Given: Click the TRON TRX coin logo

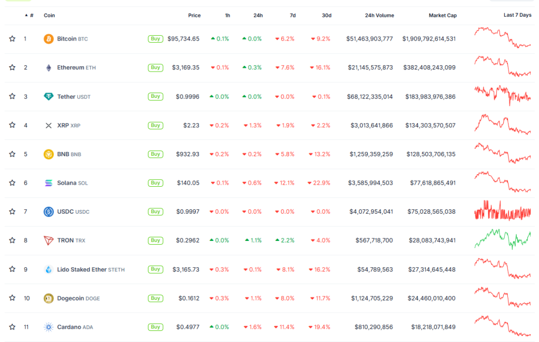Looking at the screenshot, I should pos(48,240).
